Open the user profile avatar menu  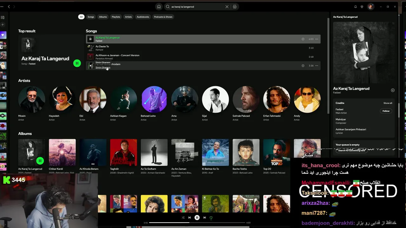click(370, 7)
